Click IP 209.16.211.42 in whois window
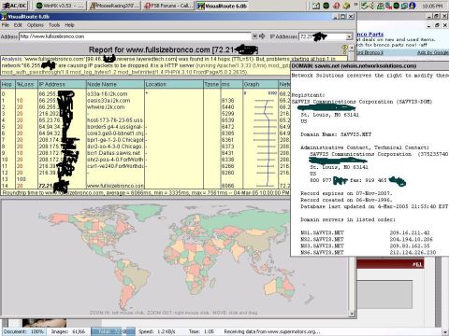 coord(410,232)
